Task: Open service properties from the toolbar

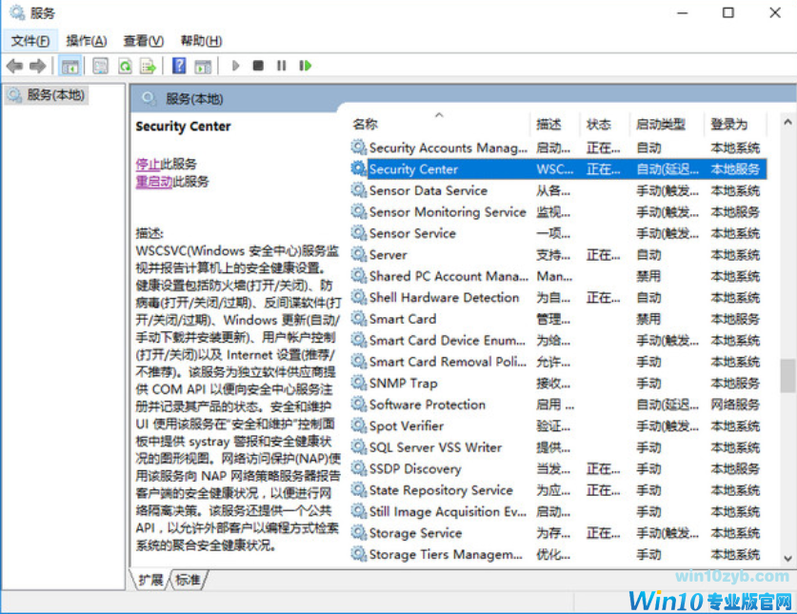Action: [99, 65]
